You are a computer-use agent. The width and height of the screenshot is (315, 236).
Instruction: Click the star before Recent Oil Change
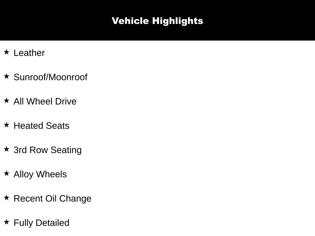(x=6, y=198)
